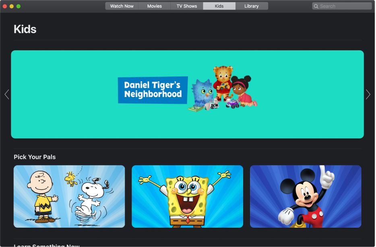Select the Peanuts show with Charlie Brown
The width and height of the screenshot is (376, 247).
pyautogui.click(x=69, y=196)
